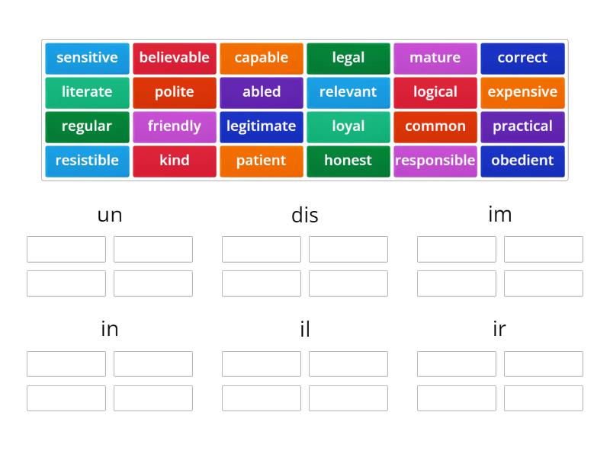Click the 'believable' tile
The width and height of the screenshot is (610, 457).
174,58
